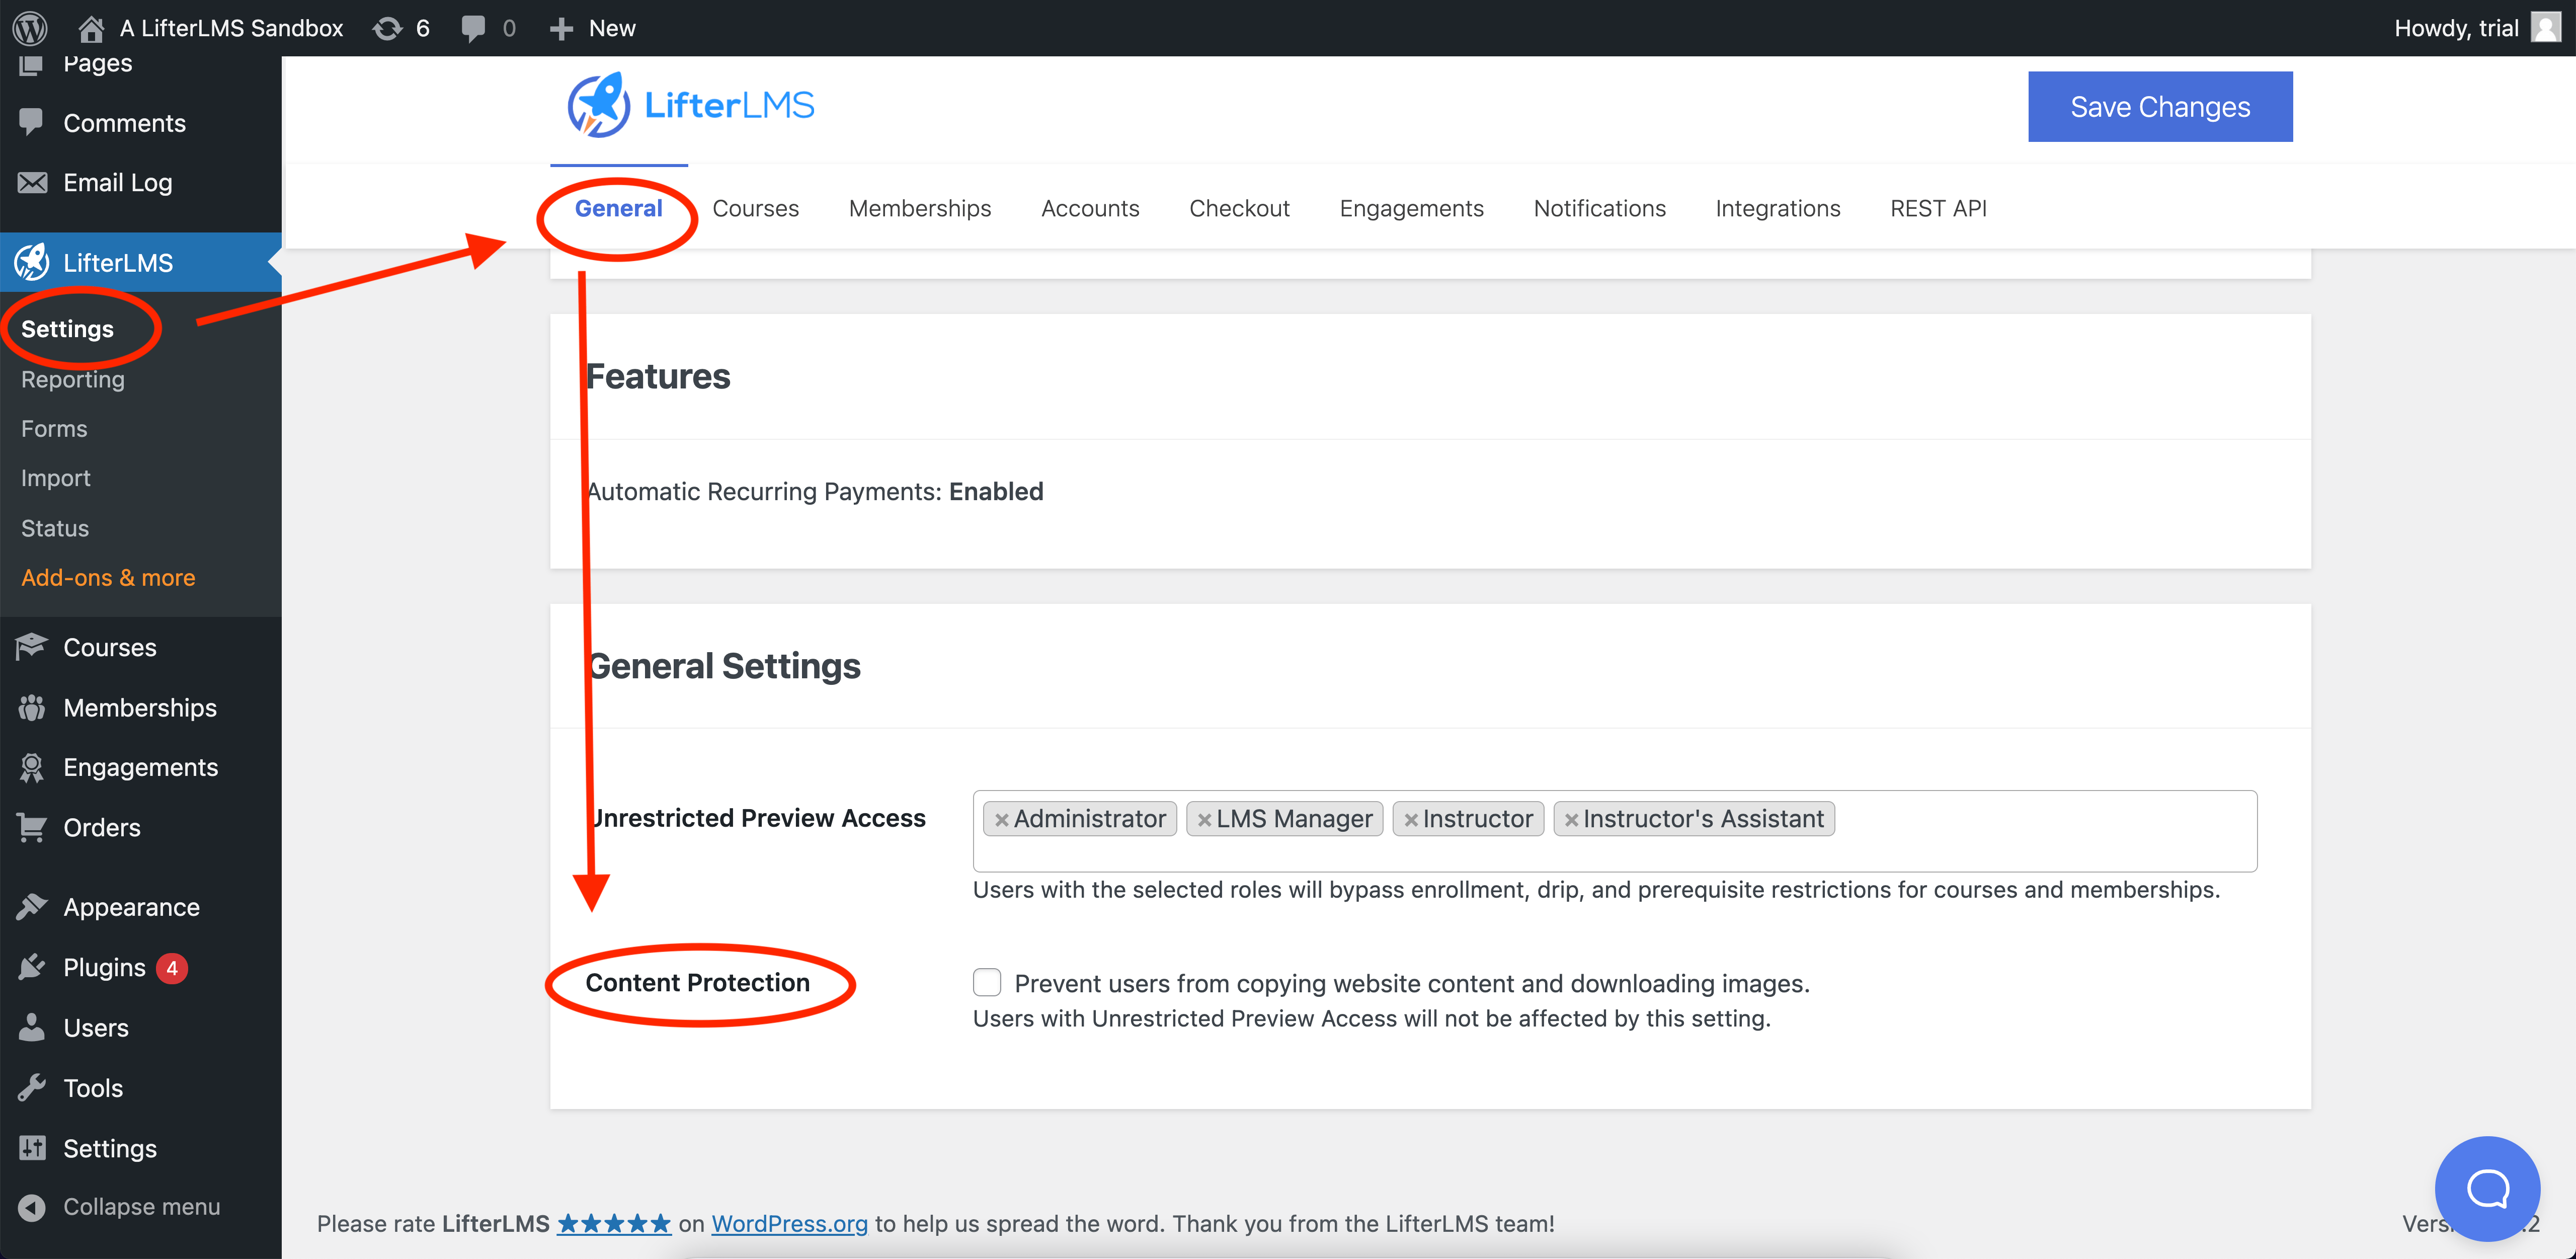This screenshot has height=1259, width=2576.
Task: Switch to the Checkout tab
Action: [1239, 208]
